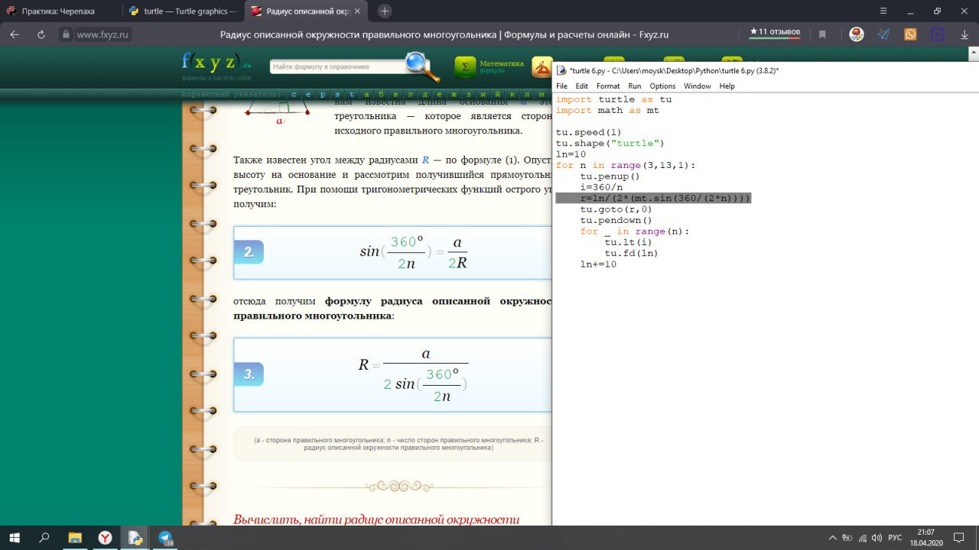The width and height of the screenshot is (979, 550).
Task: Open the "11 отзывов" reviews indicator
Action: tap(775, 32)
